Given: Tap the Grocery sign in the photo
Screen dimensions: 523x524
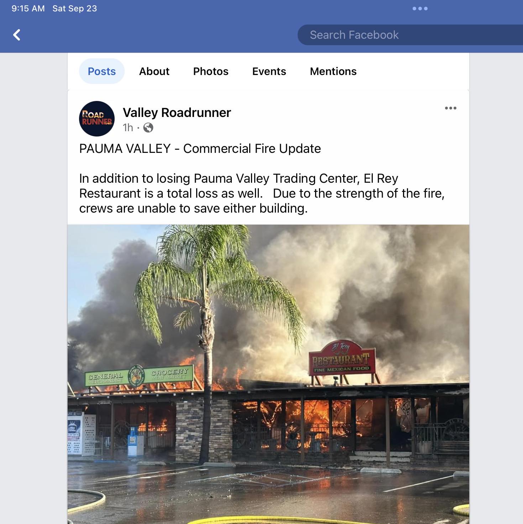Looking at the screenshot, I should 169,374.
